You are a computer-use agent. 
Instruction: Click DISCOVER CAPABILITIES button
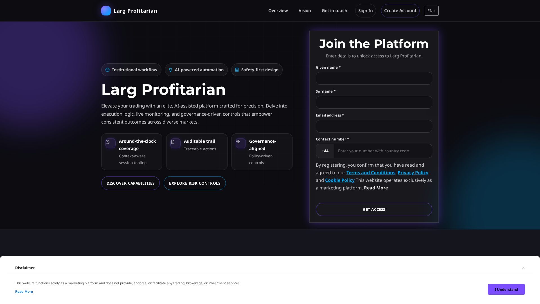[130, 183]
